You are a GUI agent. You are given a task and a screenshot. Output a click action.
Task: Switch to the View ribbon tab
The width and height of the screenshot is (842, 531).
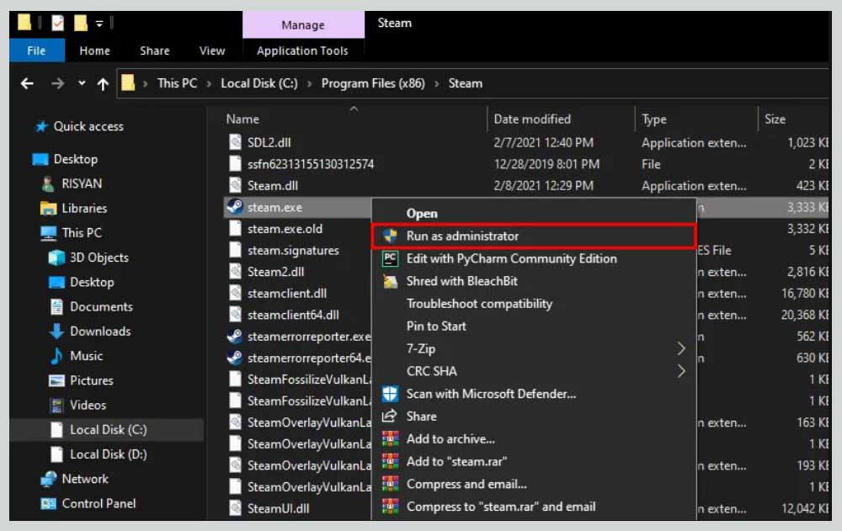pos(211,50)
